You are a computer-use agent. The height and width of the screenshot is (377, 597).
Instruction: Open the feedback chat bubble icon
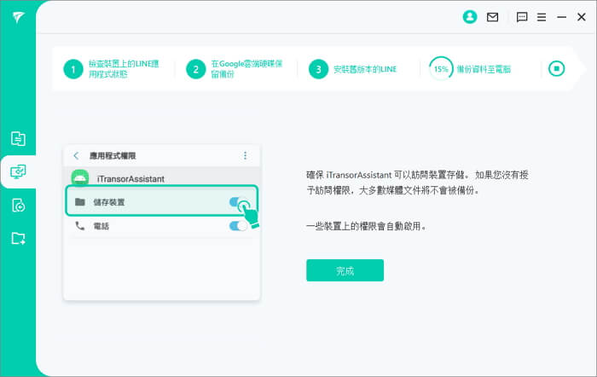point(522,17)
